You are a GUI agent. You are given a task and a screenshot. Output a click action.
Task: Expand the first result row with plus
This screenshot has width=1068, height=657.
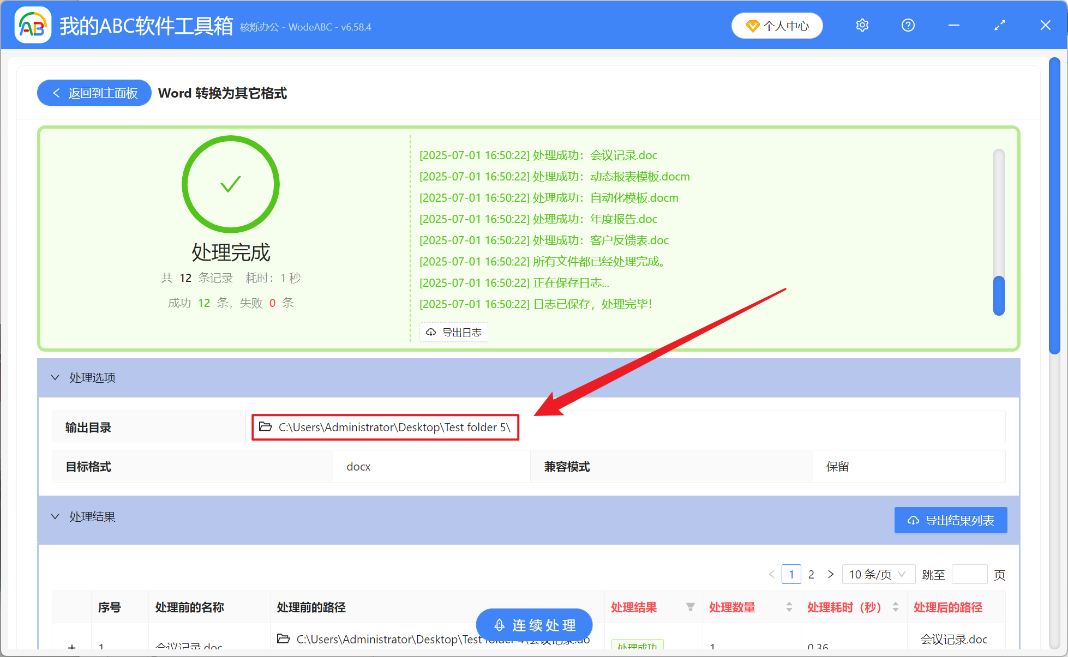tap(71, 648)
